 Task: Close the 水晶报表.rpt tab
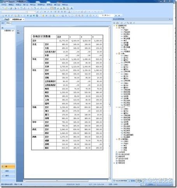23,19
